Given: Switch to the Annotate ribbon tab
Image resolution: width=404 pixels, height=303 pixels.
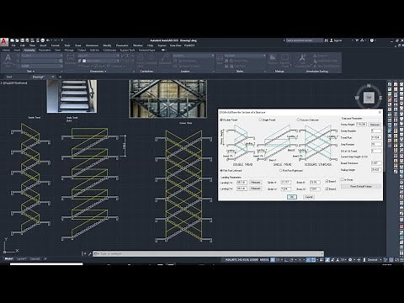Looking at the screenshot, I should click(29, 50).
